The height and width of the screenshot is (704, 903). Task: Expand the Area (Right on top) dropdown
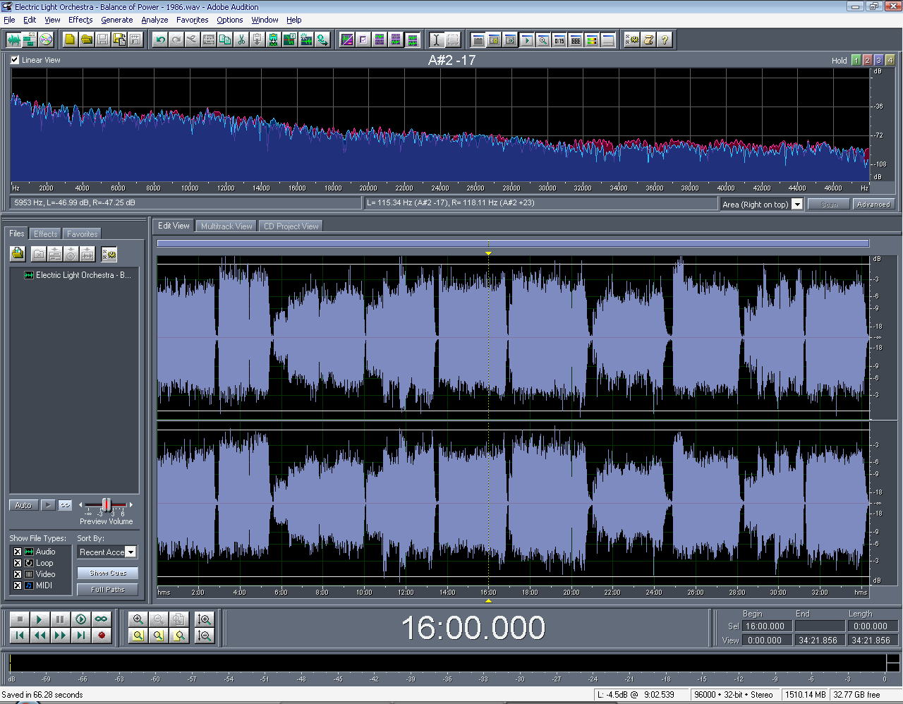coord(797,205)
